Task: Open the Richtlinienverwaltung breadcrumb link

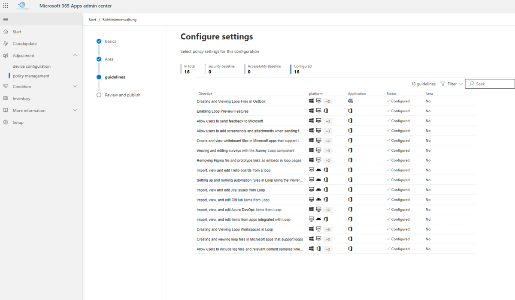Action: click(x=119, y=19)
